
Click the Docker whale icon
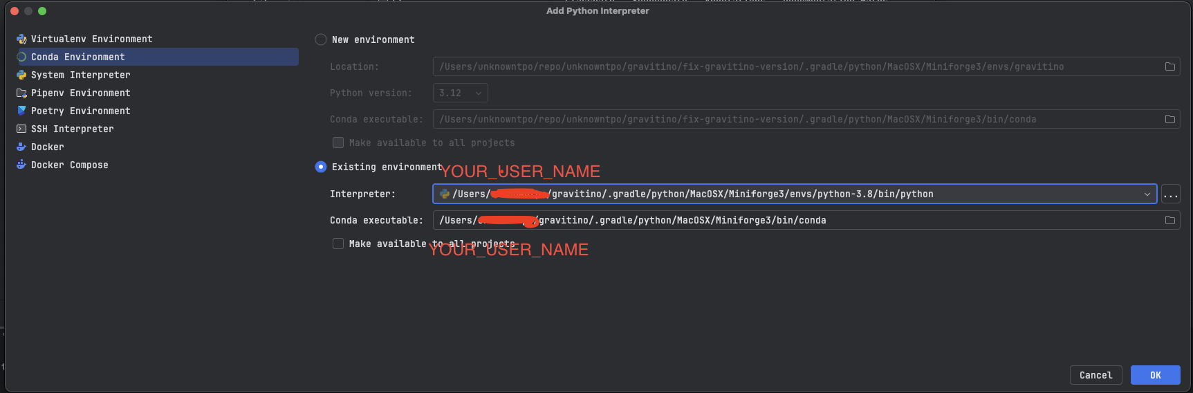[x=21, y=147]
